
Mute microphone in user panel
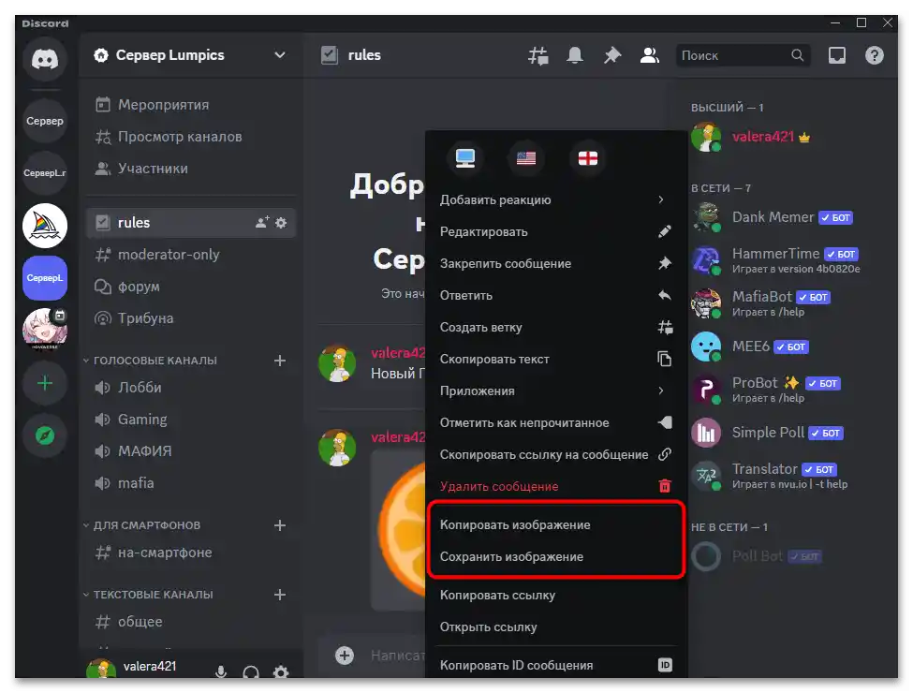[221, 672]
